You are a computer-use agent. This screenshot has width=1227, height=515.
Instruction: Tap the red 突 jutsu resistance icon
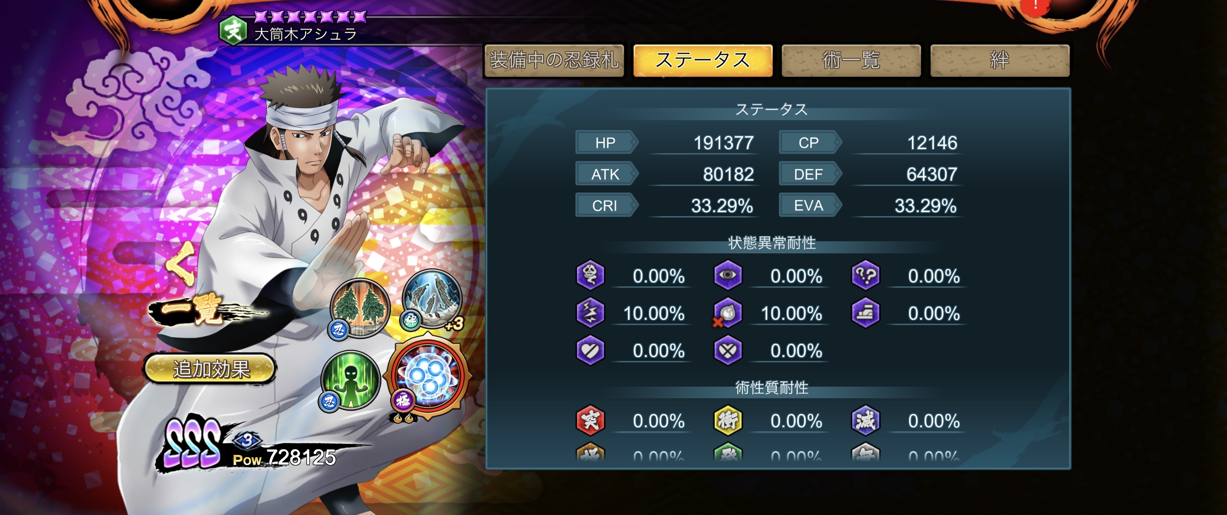(590, 420)
